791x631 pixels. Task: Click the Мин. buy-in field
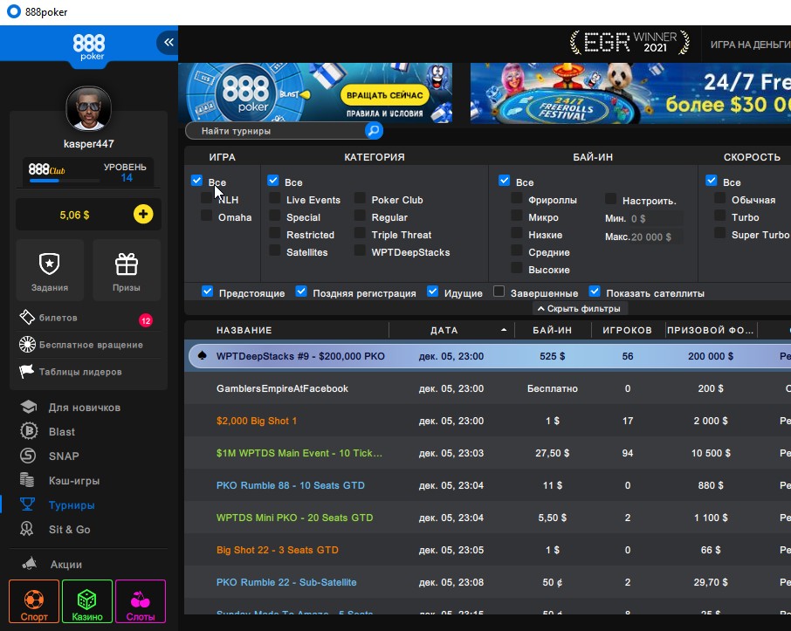(x=656, y=218)
